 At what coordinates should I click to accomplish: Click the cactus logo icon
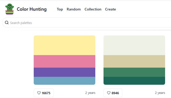tap(10, 9)
